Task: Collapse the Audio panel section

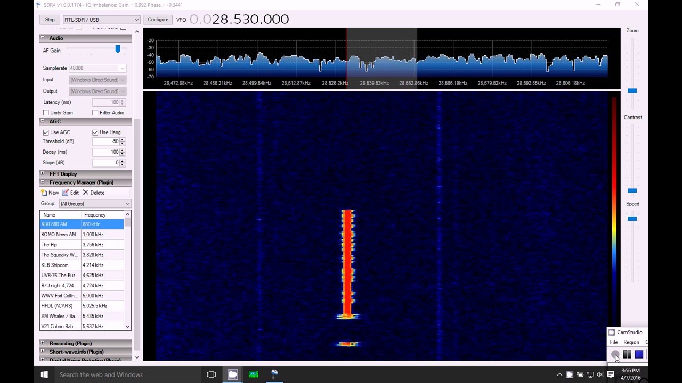Action: pos(42,38)
